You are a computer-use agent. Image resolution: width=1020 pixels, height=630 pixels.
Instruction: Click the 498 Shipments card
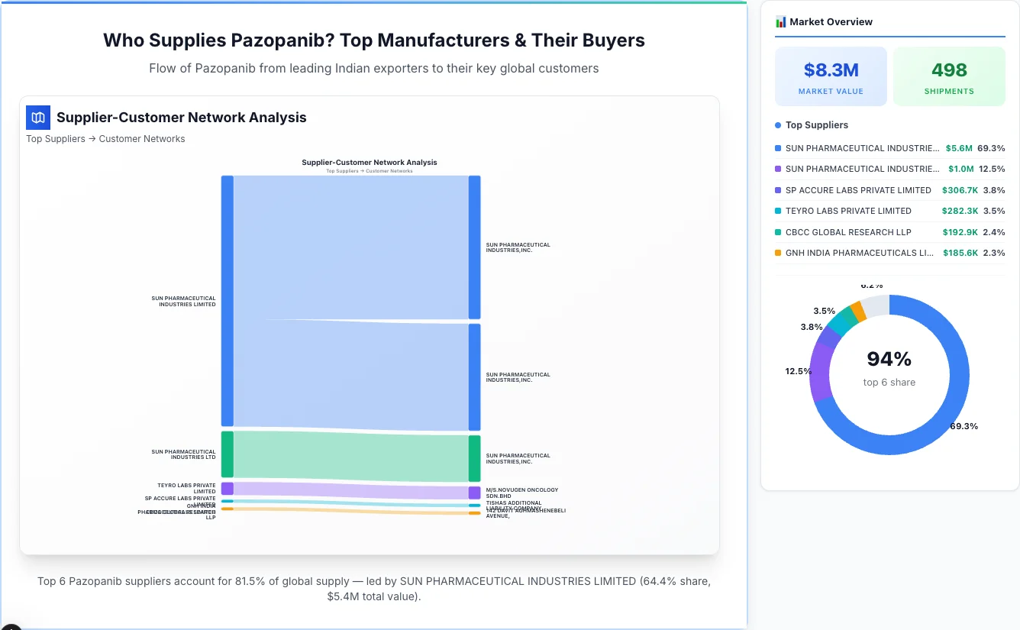point(949,76)
